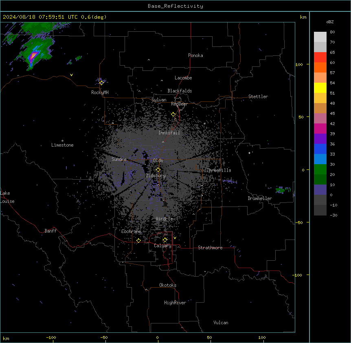Select the purple 36-39 dBZ legend swatch
Viewport: 351px width, 343px height.
coord(320,139)
